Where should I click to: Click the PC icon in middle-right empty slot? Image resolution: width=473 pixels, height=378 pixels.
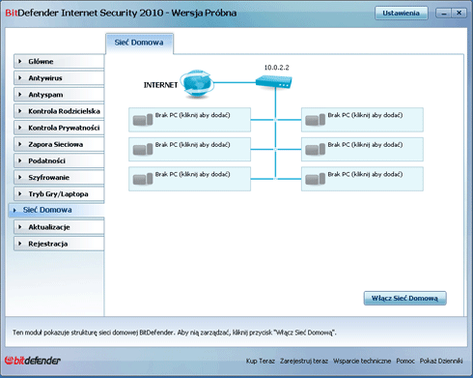coord(316,150)
